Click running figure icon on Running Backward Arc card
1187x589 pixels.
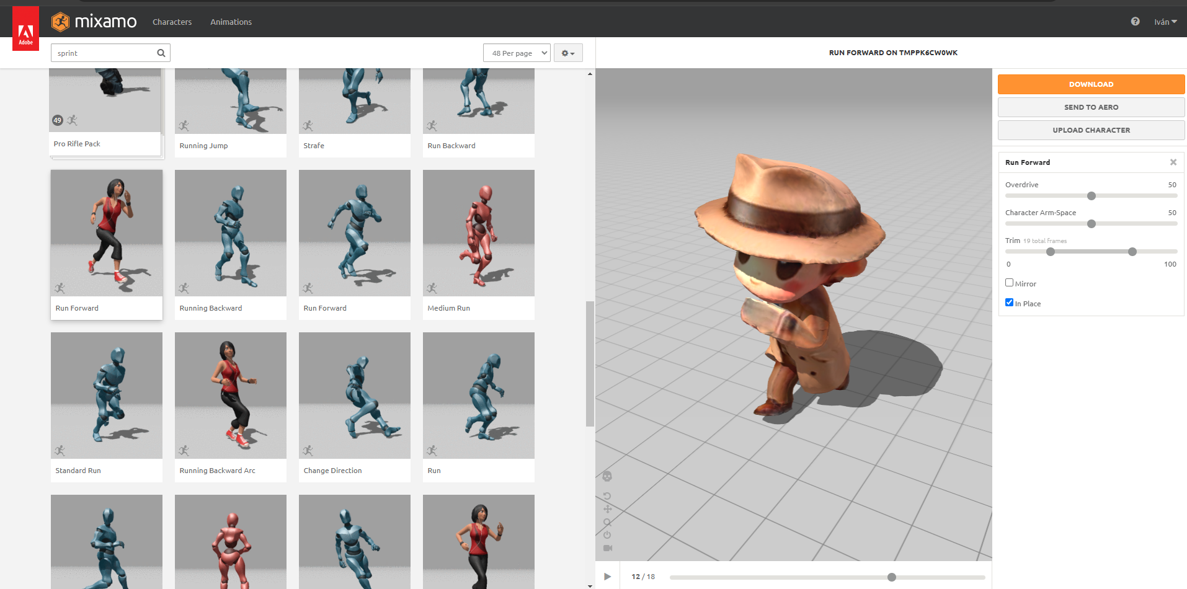click(x=184, y=451)
